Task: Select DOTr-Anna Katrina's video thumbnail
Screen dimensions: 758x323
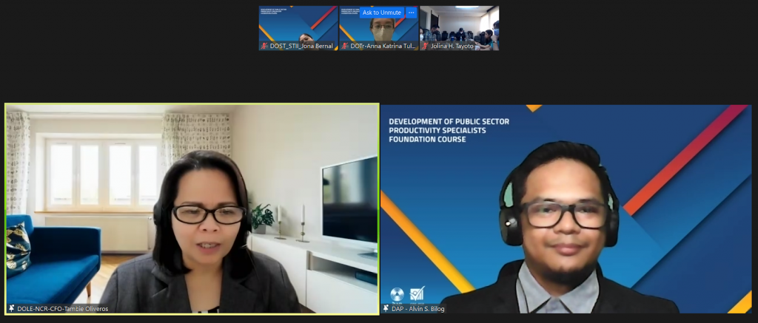Action: click(378, 28)
